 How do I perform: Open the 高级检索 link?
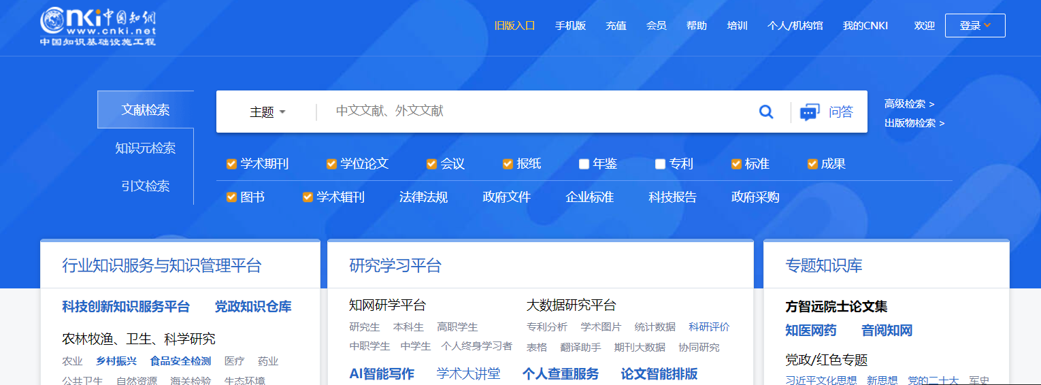click(909, 104)
